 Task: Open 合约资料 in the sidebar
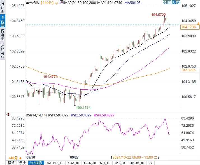(x=3, y=51)
